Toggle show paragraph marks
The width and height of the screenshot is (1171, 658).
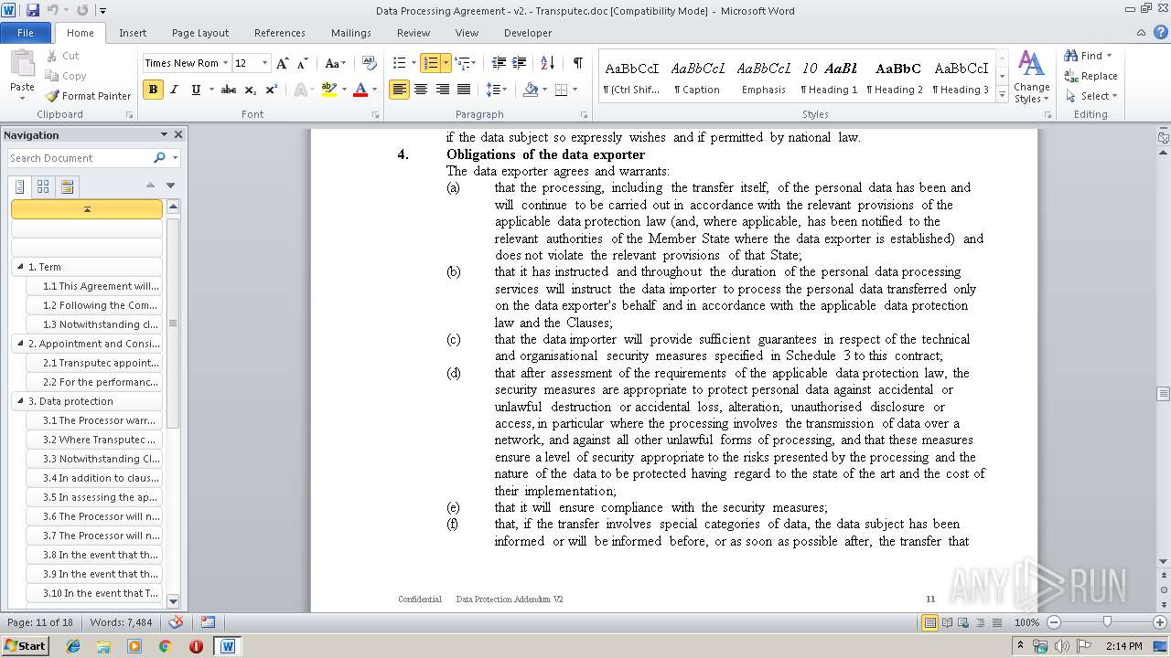click(577, 63)
